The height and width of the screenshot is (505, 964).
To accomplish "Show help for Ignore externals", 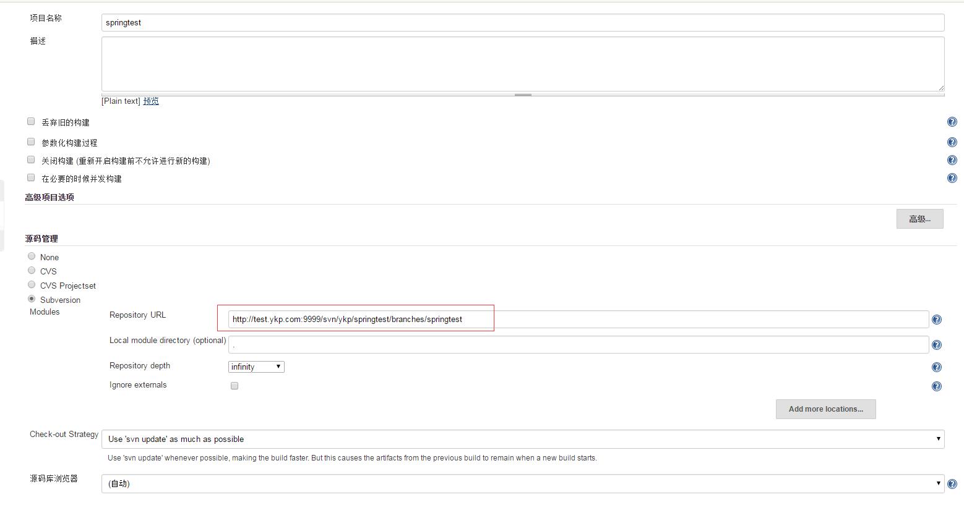I will (x=936, y=386).
